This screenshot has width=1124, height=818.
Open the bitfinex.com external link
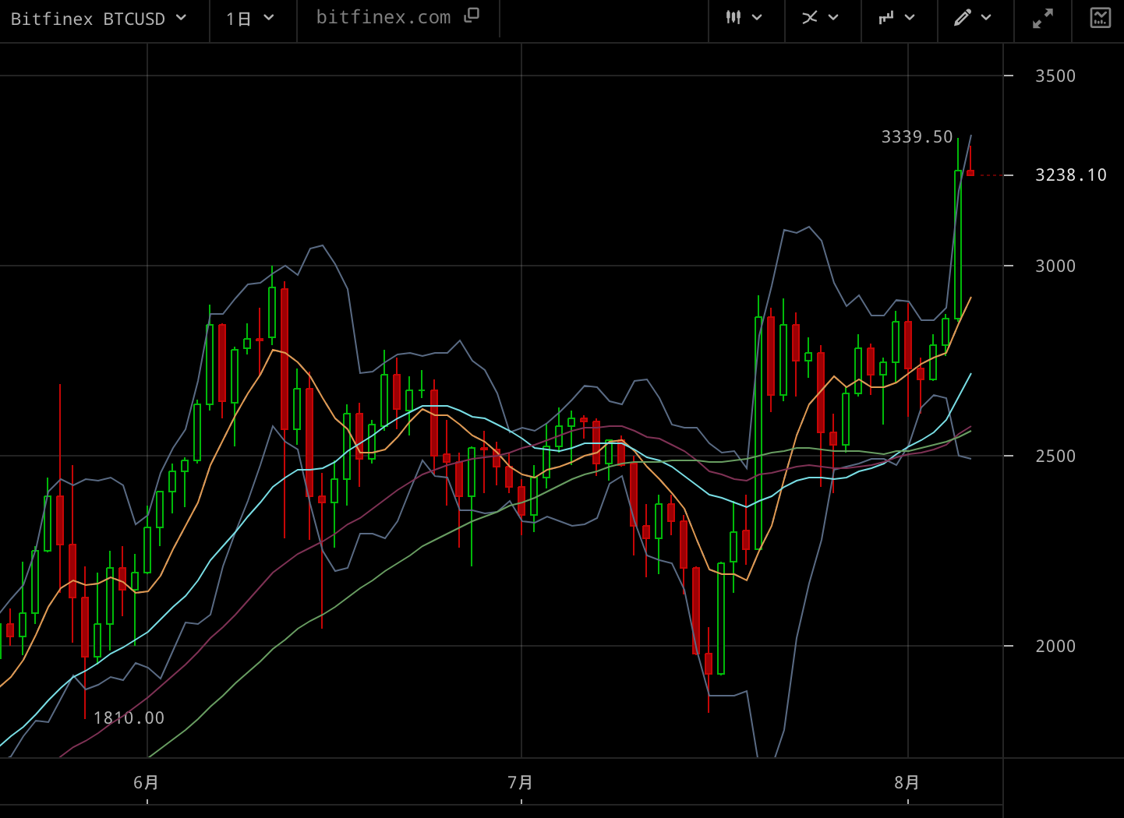coord(383,17)
